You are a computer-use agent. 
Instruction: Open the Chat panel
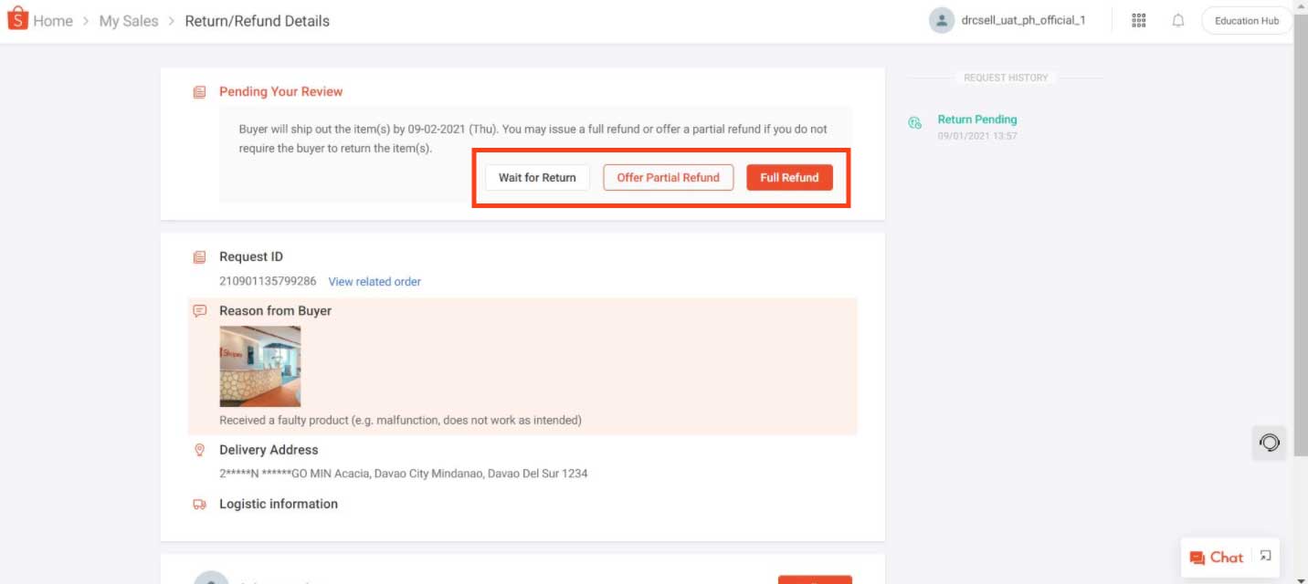point(1216,558)
